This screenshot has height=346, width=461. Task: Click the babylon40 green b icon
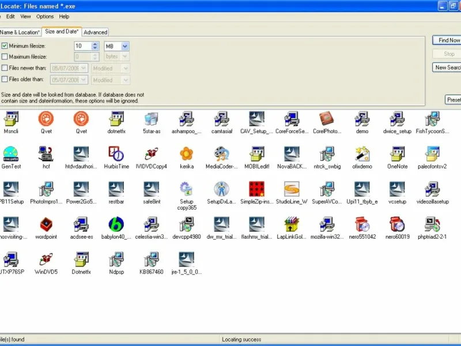pyautogui.click(x=116, y=224)
